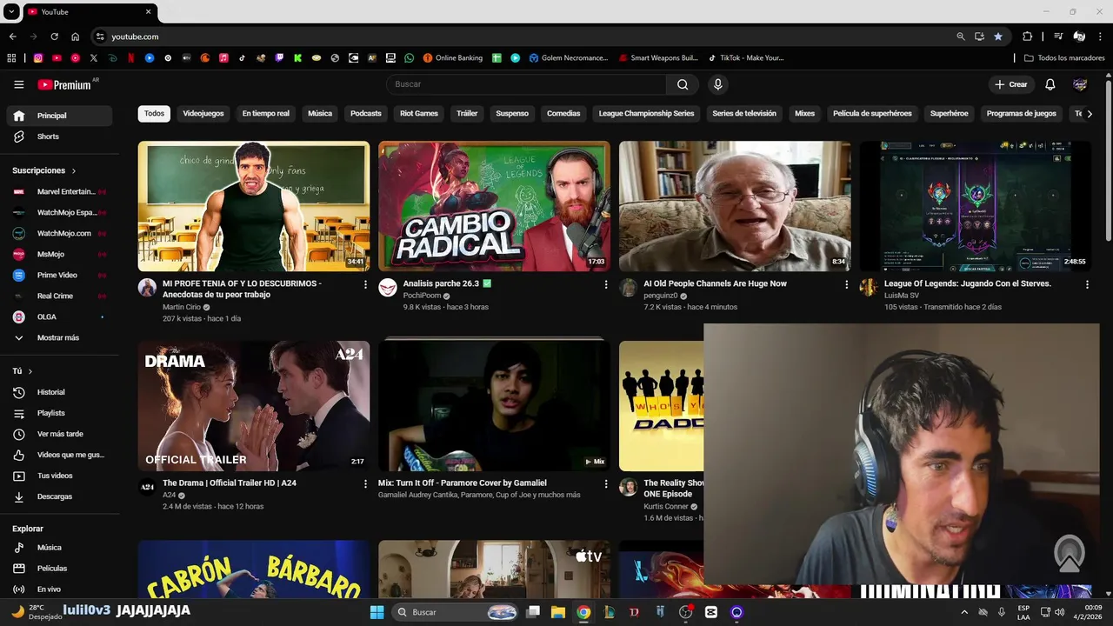Open the Netflix bookmark icon

[130, 58]
